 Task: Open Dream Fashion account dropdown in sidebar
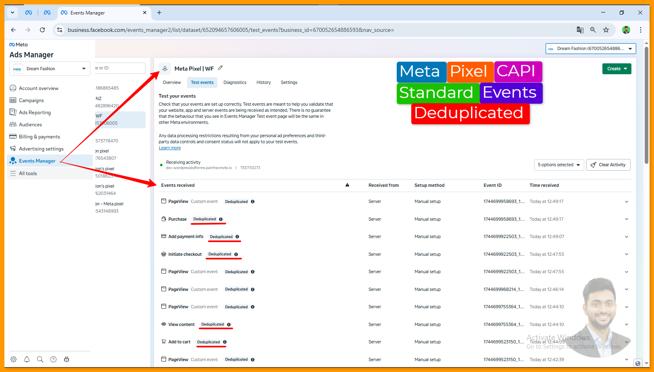pos(50,69)
